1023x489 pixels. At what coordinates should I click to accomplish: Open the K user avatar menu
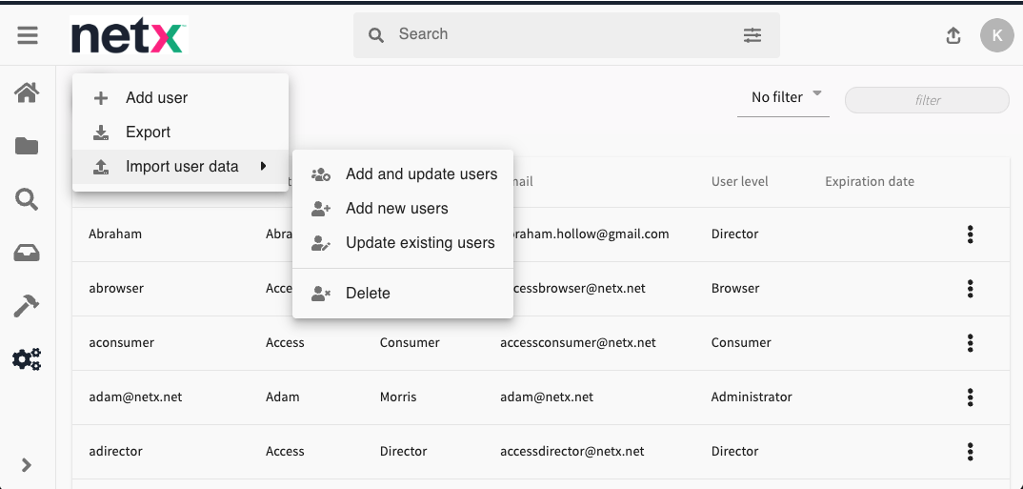[x=996, y=35]
